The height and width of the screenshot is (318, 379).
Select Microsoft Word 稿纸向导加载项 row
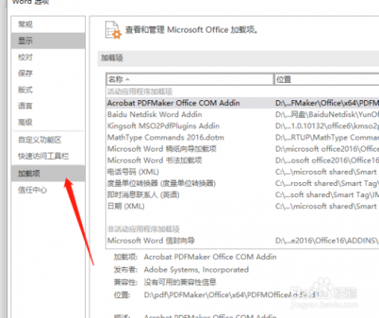[x=242, y=149]
